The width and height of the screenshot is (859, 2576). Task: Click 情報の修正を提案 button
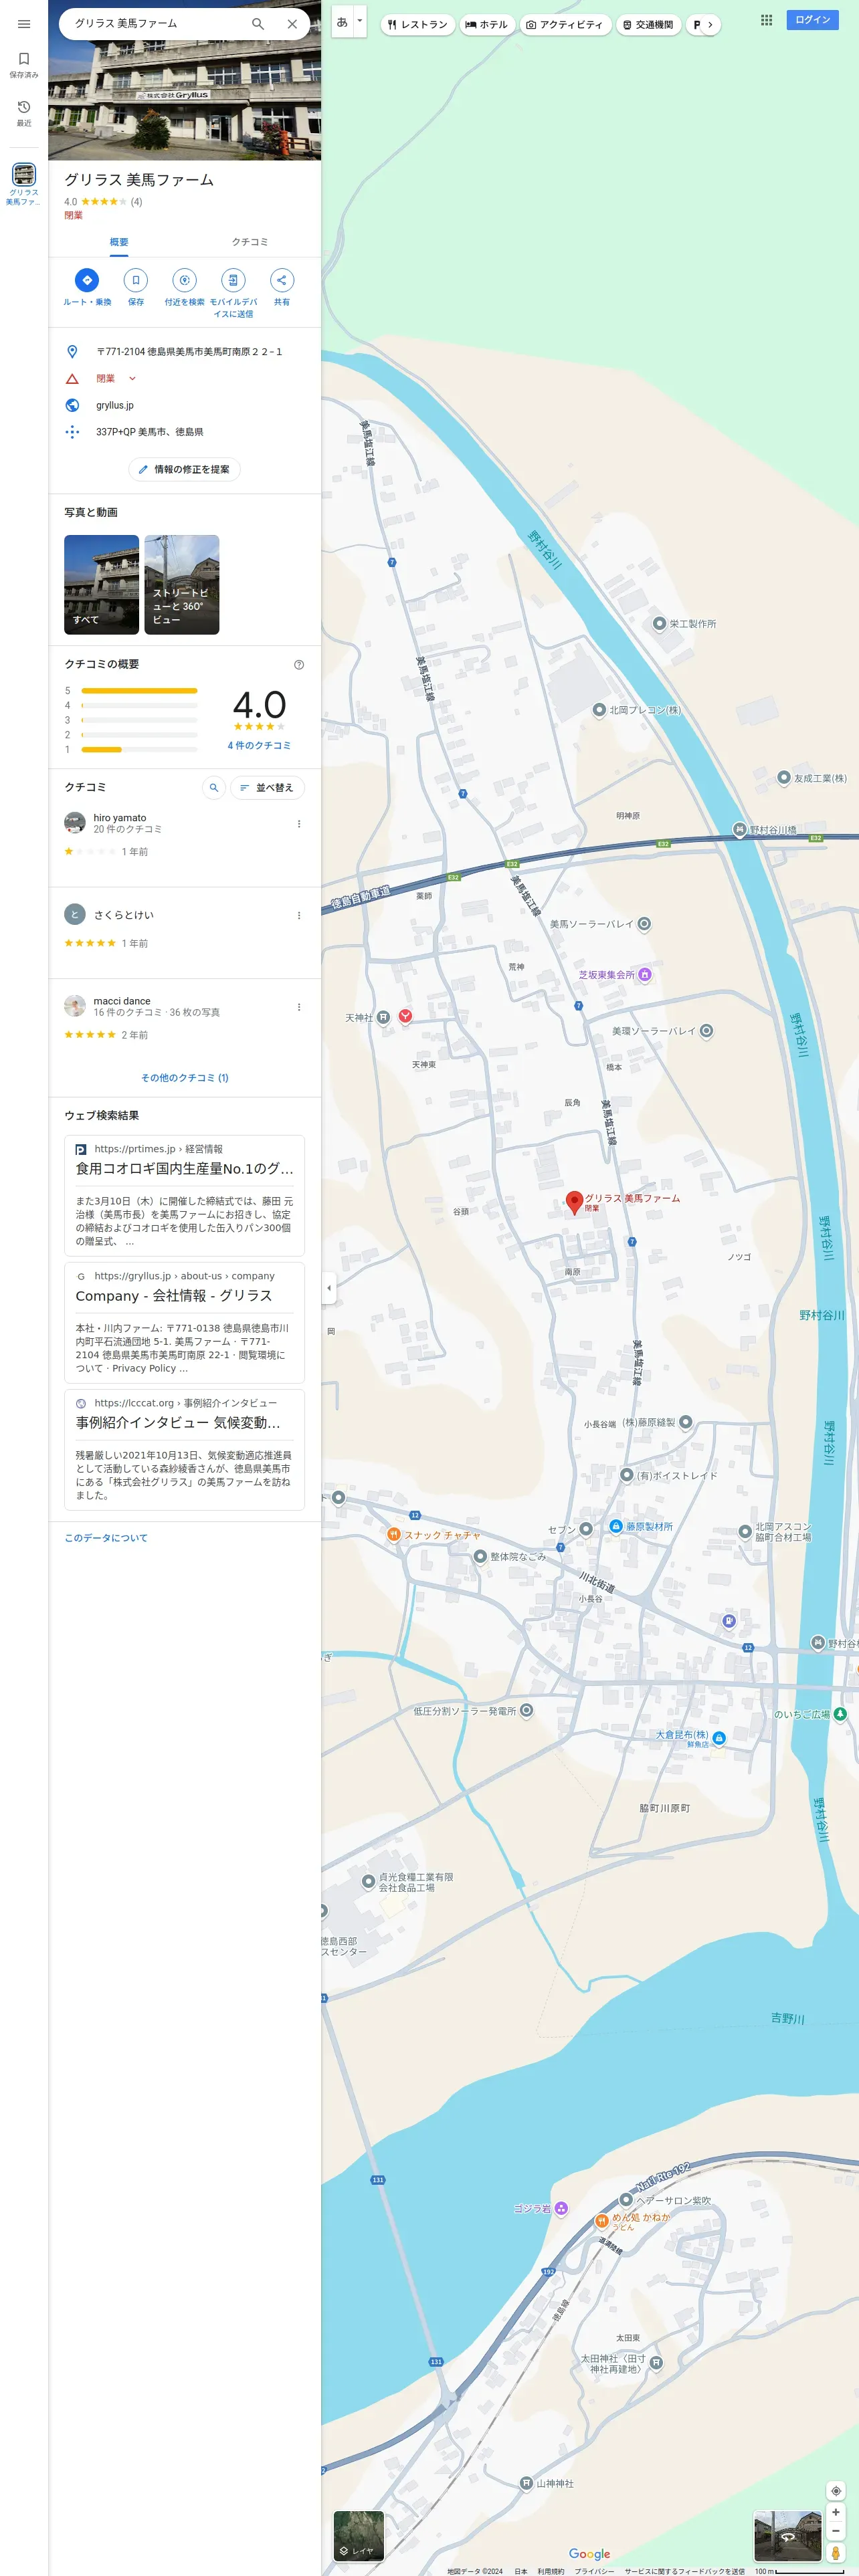184,469
